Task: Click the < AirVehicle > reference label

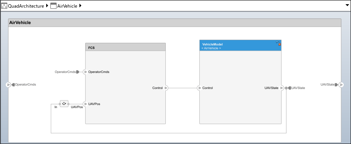Action: (211, 48)
